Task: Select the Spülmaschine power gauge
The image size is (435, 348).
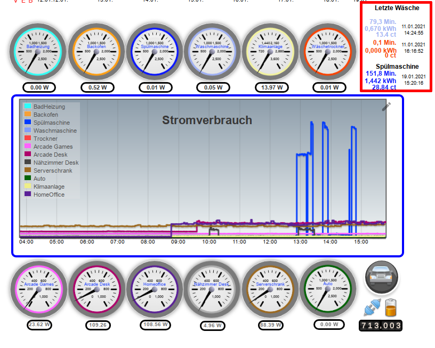Action: (155, 52)
